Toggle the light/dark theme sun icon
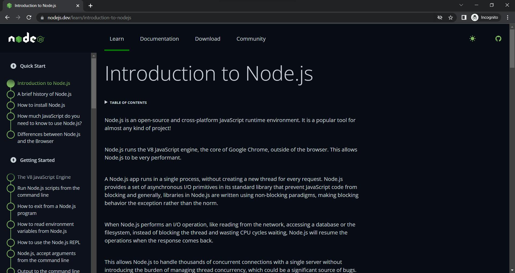Viewport: 515px width, 273px height. pos(472,39)
